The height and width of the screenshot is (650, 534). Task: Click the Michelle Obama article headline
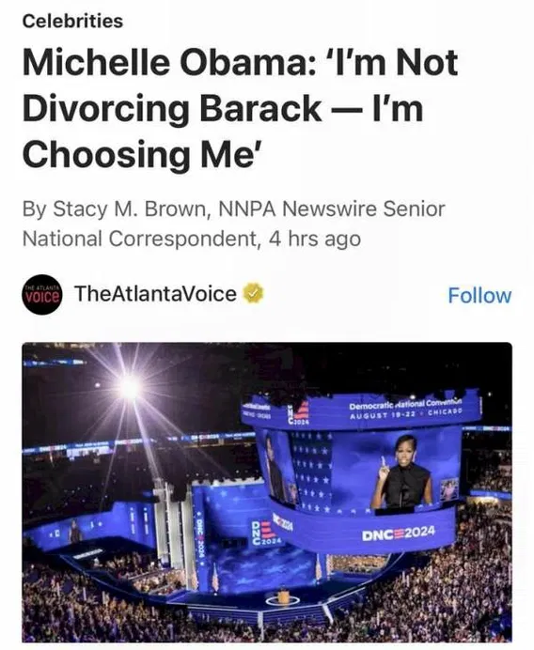click(241, 109)
